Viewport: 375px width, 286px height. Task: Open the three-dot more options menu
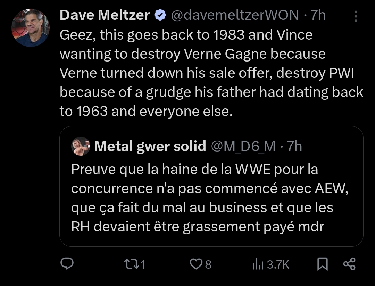tap(356, 16)
